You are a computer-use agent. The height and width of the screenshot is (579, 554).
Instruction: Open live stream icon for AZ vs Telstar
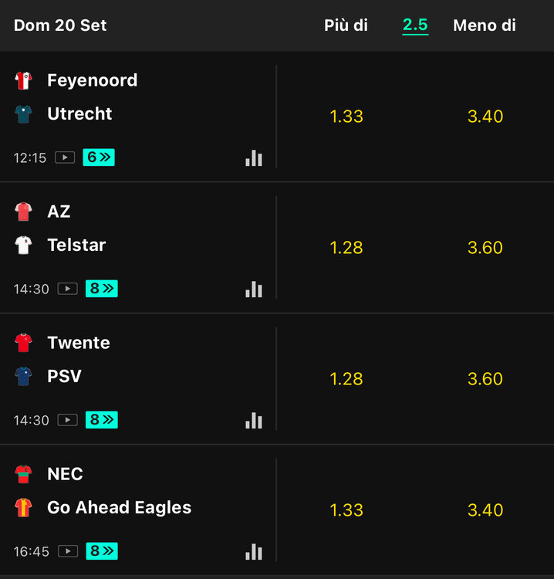[68, 289]
